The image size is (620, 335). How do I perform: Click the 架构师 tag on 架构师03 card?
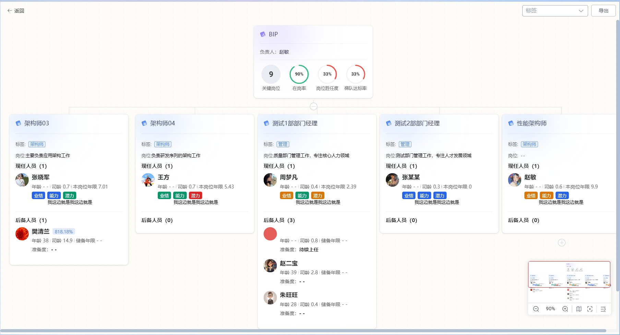pyautogui.click(x=37, y=145)
